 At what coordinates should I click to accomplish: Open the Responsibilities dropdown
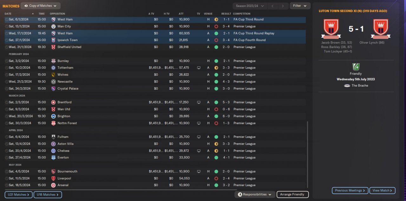[x=255, y=194]
